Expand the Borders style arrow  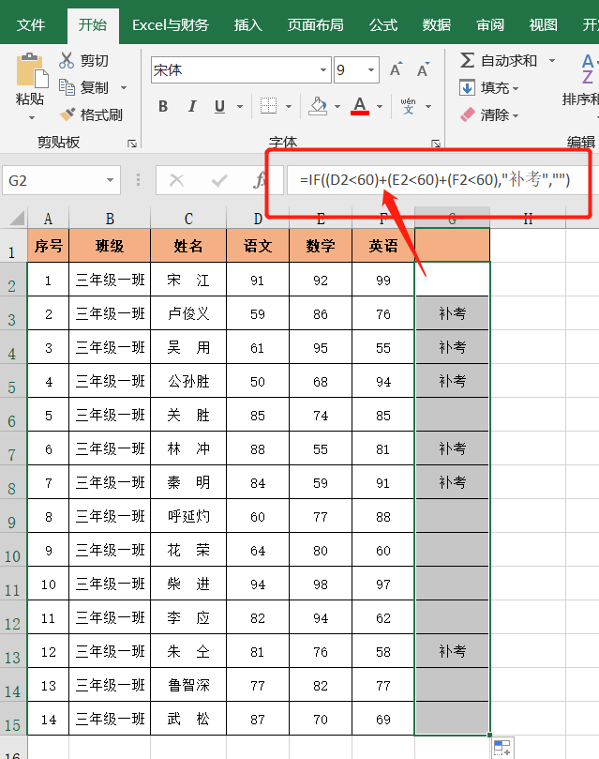[x=289, y=107]
